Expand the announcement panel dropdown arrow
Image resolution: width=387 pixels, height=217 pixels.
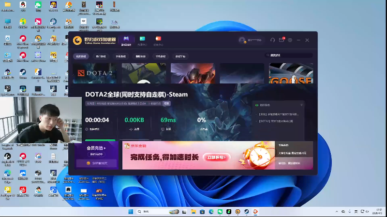pos(301,105)
